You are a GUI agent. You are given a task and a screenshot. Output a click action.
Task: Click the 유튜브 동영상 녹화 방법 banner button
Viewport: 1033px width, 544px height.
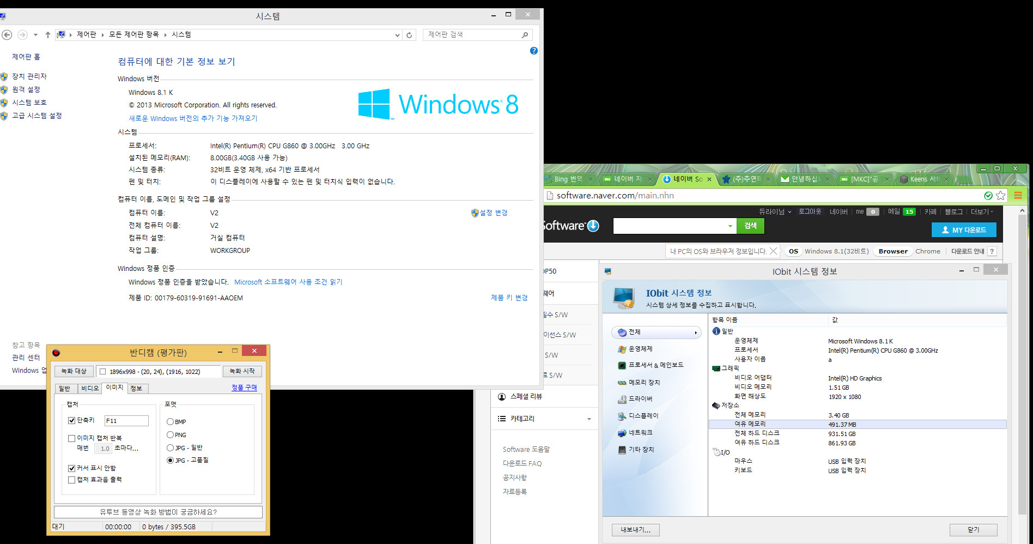coord(158,512)
